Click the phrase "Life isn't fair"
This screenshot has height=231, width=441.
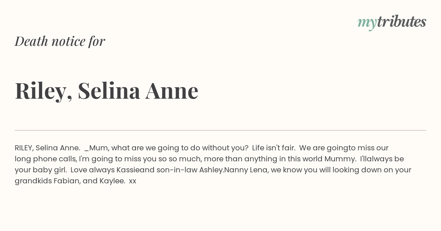[273, 148]
